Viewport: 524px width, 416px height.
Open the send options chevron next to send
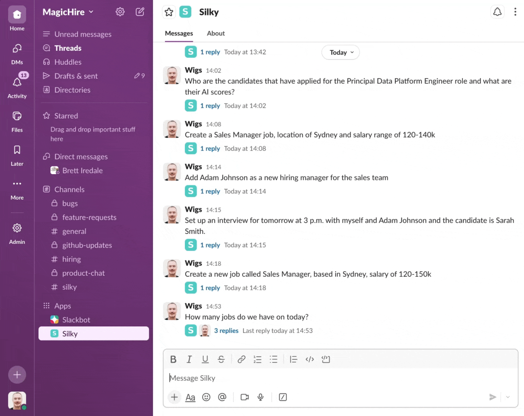pyautogui.click(x=508, y=397)
